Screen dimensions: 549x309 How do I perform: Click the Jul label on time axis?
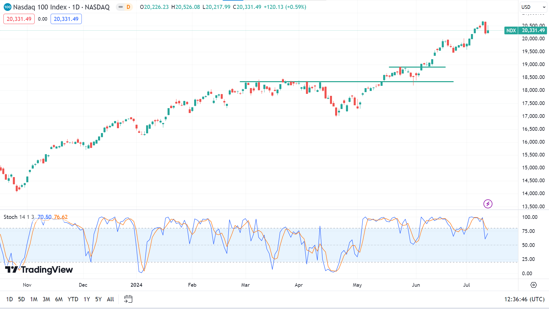[x=466, y=285]
